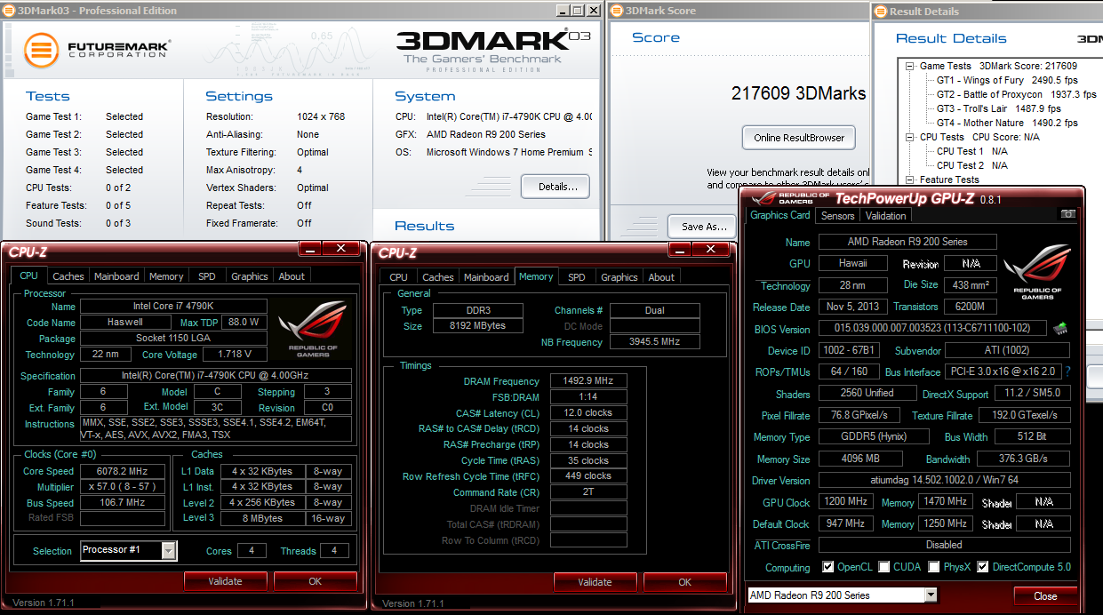
Task: Click the GPU Clock value 1200 MHz
Action: 845,502
